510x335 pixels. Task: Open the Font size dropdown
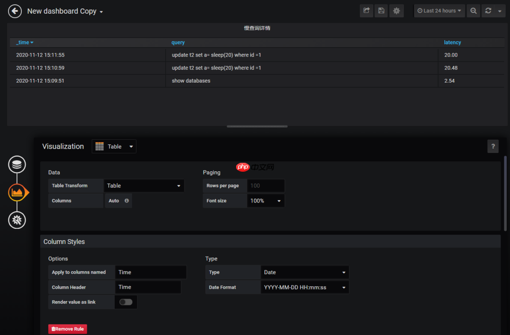click(x=265, y=201)
